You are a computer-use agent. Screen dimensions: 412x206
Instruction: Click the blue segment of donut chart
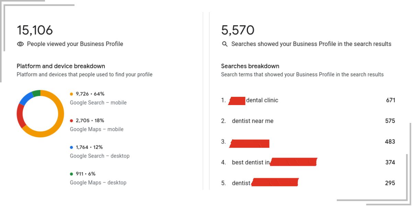26,99
